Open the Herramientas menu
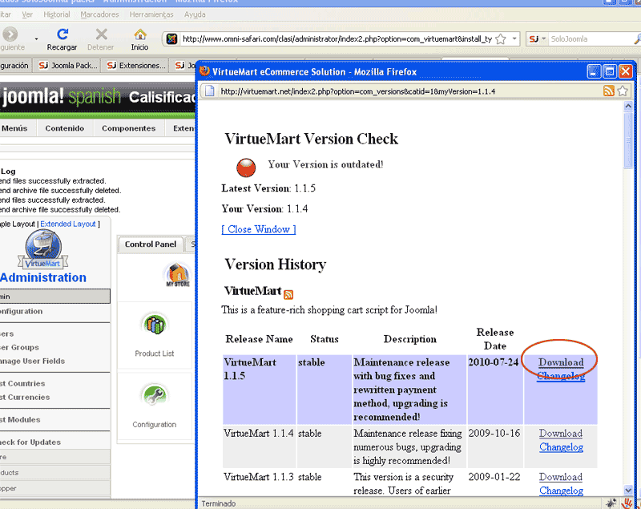 coord(151,14)
